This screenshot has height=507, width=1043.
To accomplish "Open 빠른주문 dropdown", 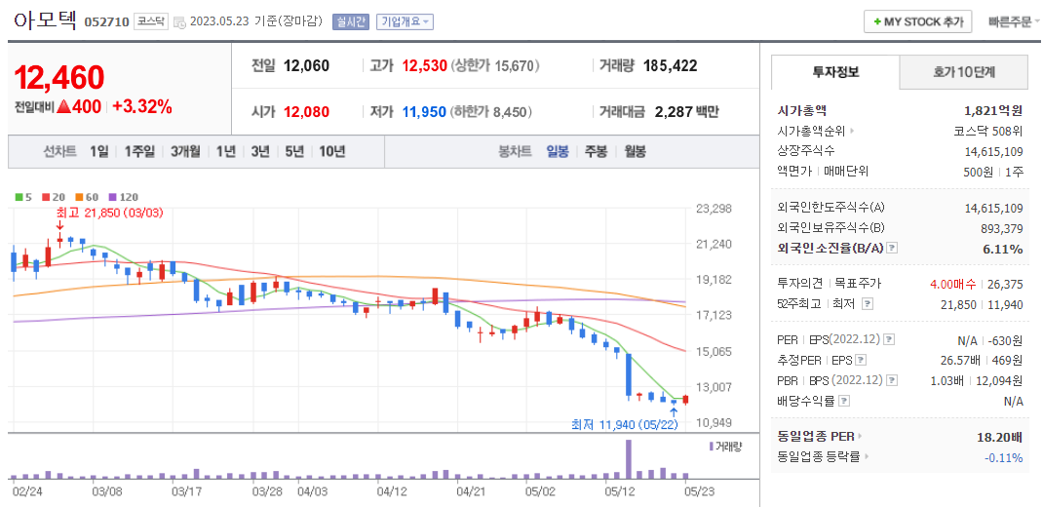I will tap(1014, 21).
